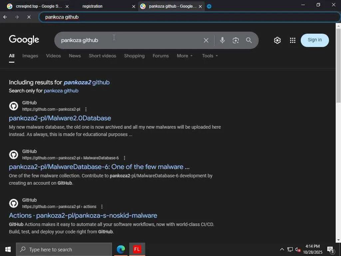341x256 pixels.
Task: Expand the More dropdown
Action: click(184, 56)
